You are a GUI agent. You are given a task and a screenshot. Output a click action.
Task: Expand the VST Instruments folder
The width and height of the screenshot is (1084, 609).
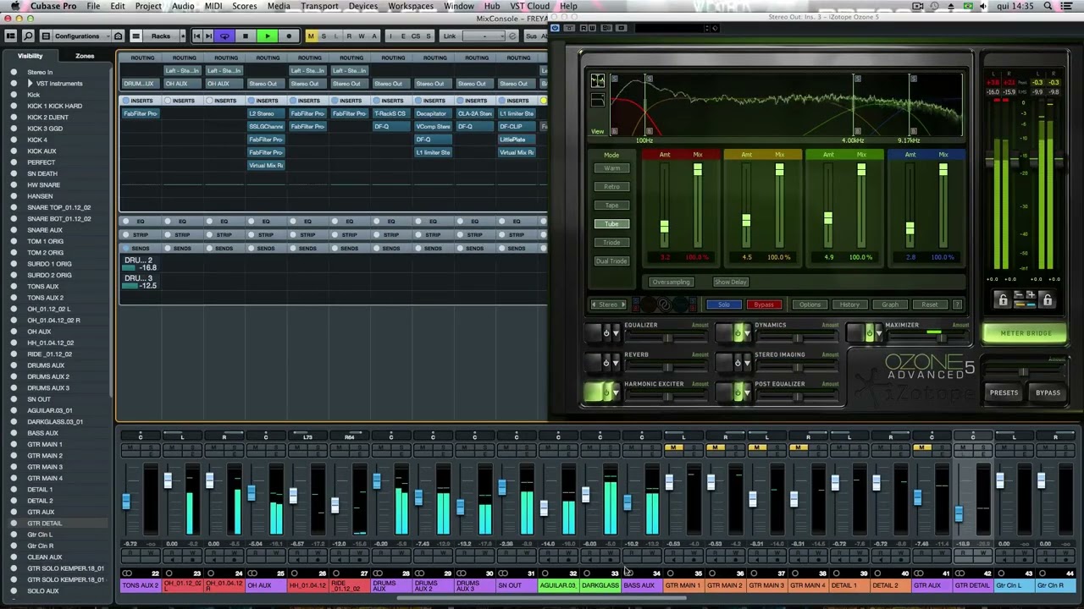point(30,84)
